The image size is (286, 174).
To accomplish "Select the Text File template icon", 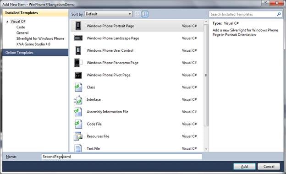I will coord(78,148).
